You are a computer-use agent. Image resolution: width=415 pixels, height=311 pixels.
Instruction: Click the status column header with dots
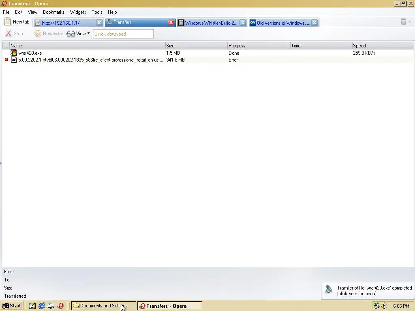coord(6,46)
